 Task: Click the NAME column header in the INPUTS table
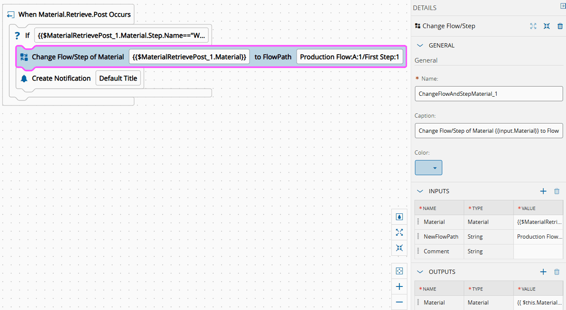440,208
